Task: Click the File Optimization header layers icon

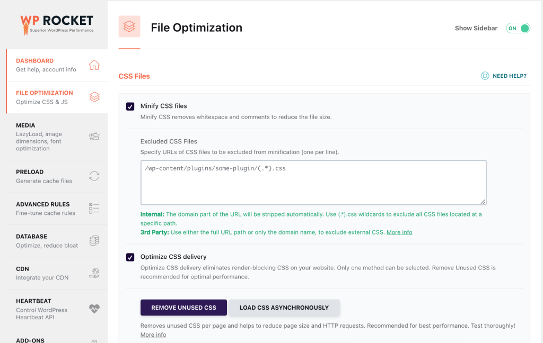Action: pos(129,26)
